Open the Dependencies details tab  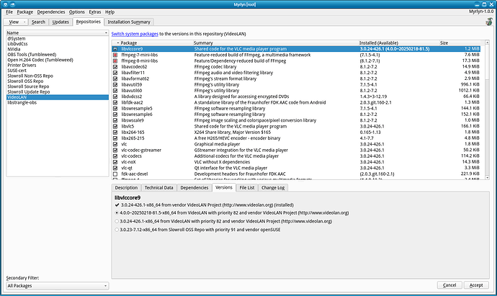pos(194,188)
